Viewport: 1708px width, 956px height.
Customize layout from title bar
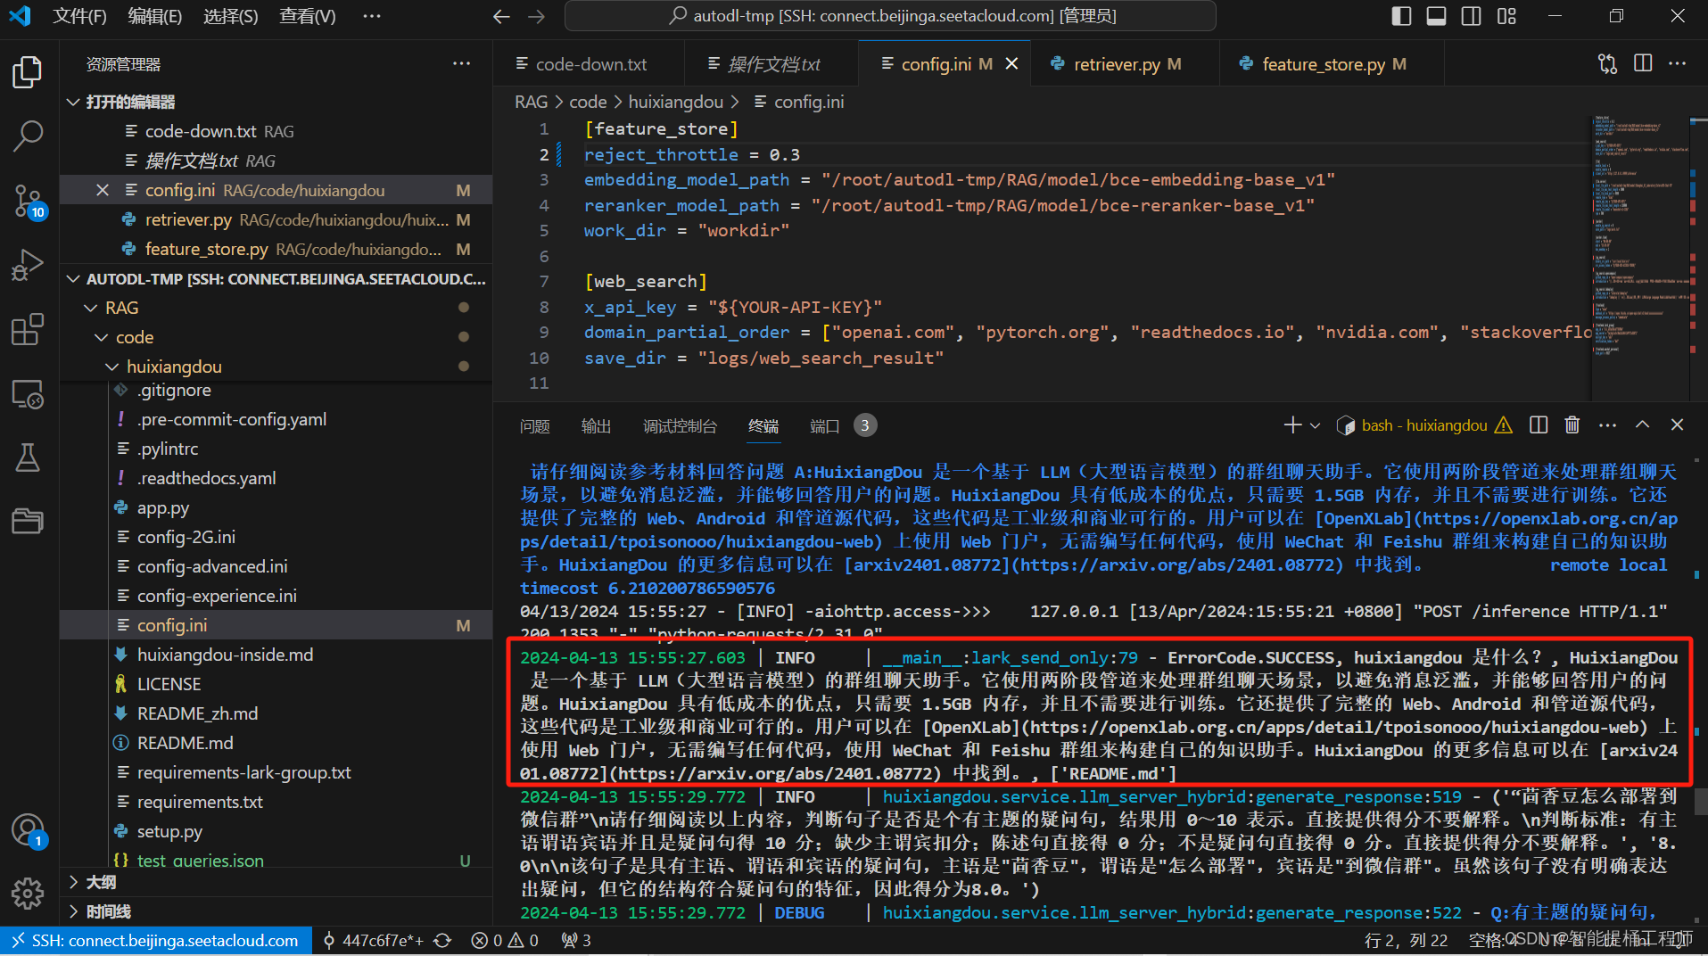[x=1506, y=16]
